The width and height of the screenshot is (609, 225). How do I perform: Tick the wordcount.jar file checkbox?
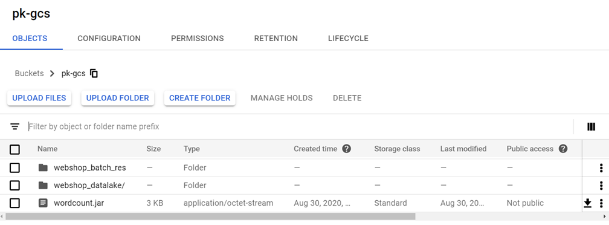(x=14, y=203)
